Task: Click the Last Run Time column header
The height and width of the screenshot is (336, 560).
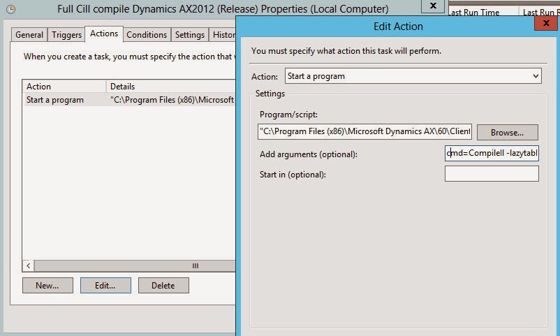Action: [x=483, y=13]
